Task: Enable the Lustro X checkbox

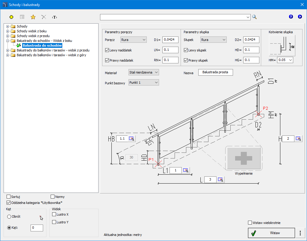Action: click(x=54, y=214)
